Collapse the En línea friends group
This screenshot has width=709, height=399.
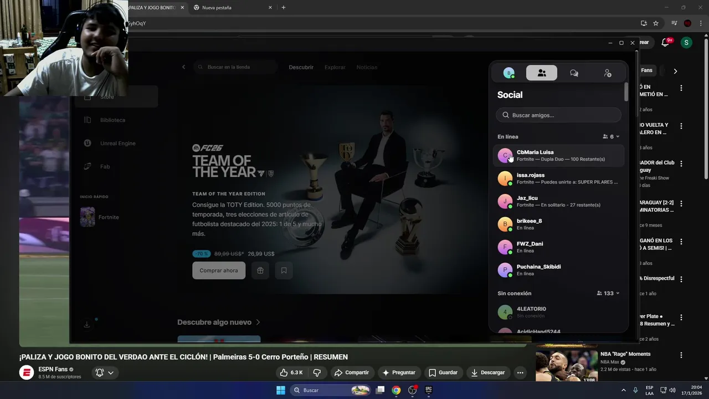click(618, 136)
